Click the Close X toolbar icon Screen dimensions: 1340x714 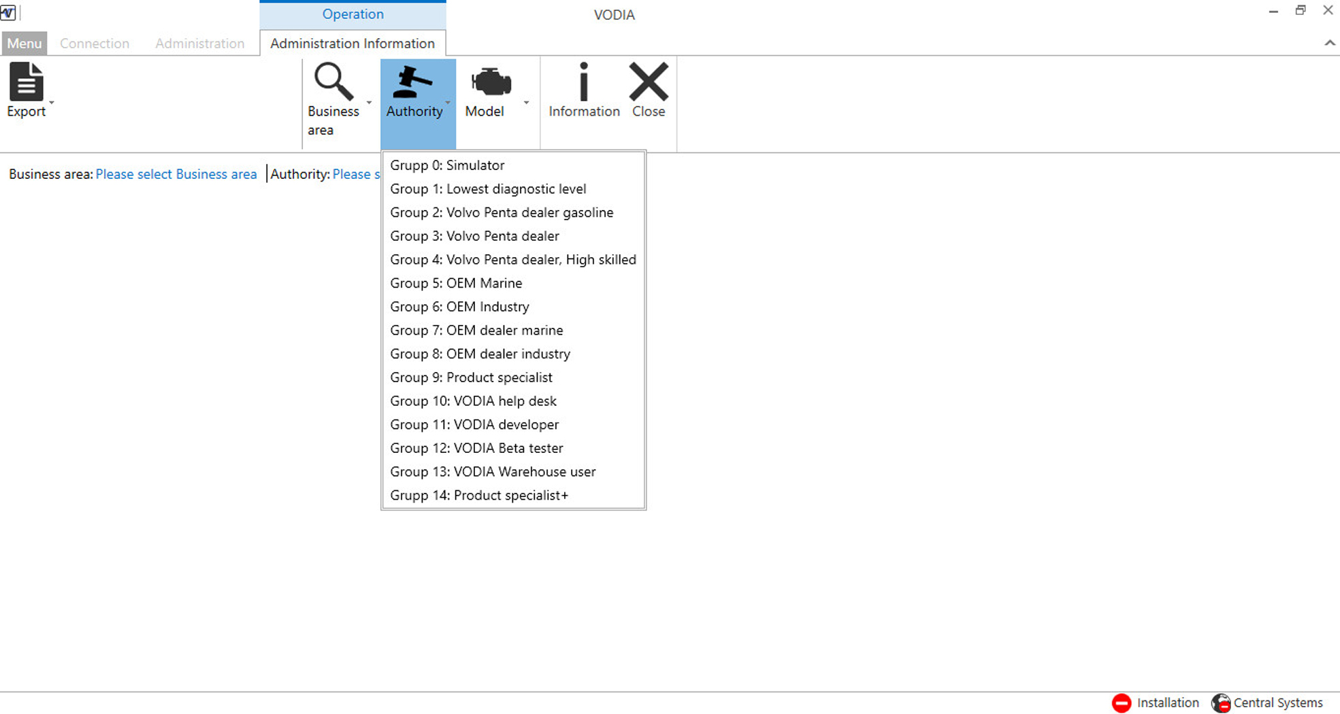648,82
